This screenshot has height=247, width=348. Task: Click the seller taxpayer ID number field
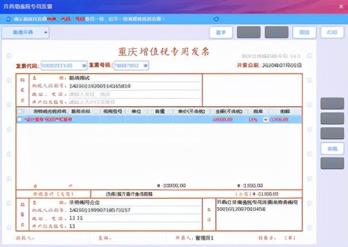pos(135,210)
